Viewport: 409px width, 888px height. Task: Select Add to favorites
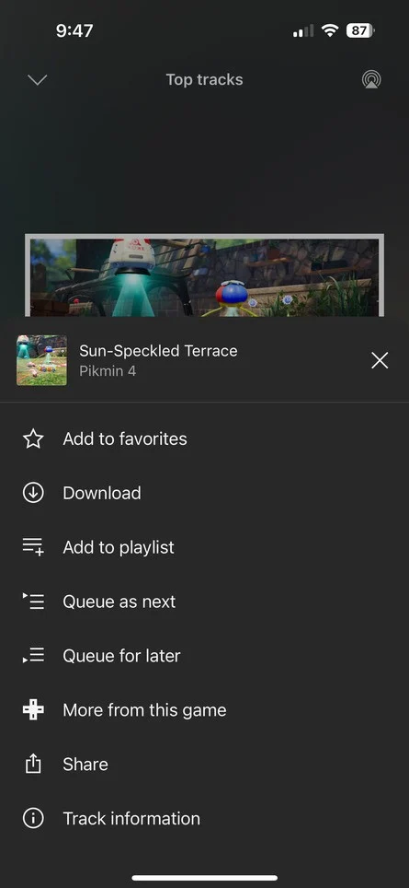(x=125, y=438)
